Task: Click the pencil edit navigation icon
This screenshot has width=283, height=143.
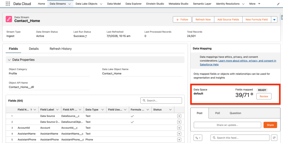Action: [278, 4]
